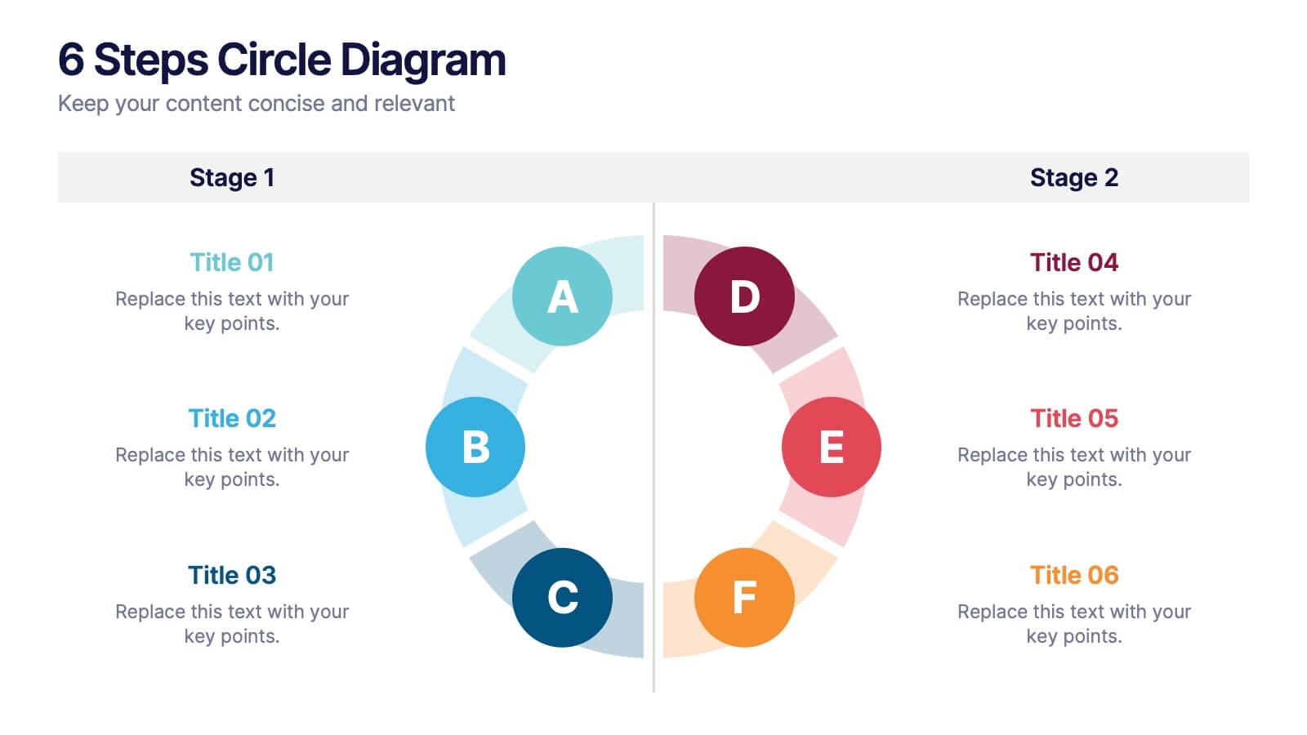The height and width of the screenshot is (735, 1307).
Task: Click the teal circle labeled A
Action: pyautogui.click(x=562, y=296)
